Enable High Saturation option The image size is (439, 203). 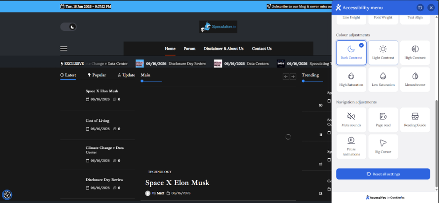pyautogui.click(x=351, y=79)
